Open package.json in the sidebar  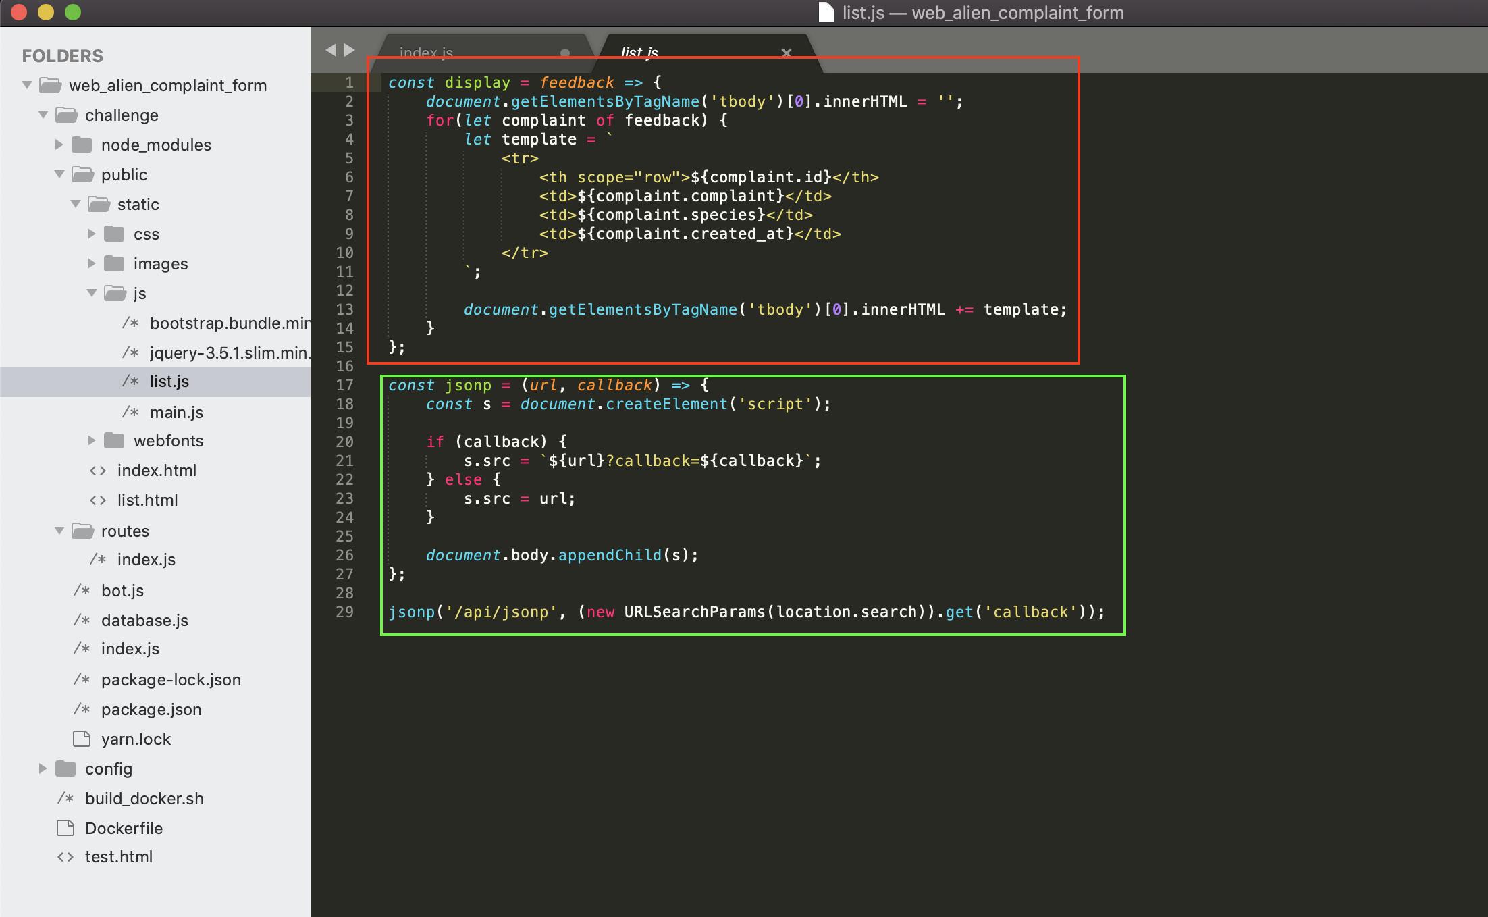[x=151, y=709]
